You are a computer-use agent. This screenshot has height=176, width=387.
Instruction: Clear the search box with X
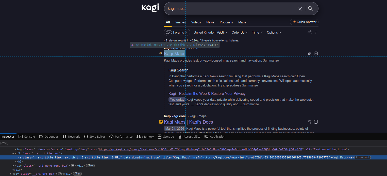coord(300,9)
